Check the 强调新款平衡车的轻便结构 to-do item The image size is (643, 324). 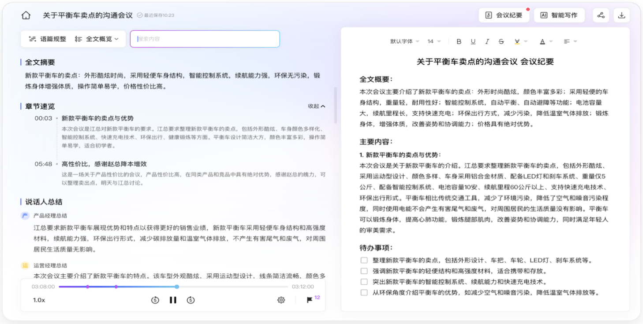tap(364, 271)
